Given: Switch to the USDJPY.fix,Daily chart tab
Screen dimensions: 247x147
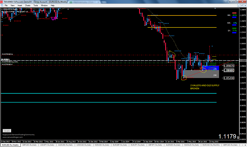Looking at the screenshot, I should [47, 145].
